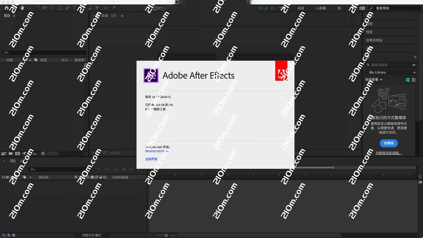Open the library search scope dropdown arrow

[x=414, y=65]
